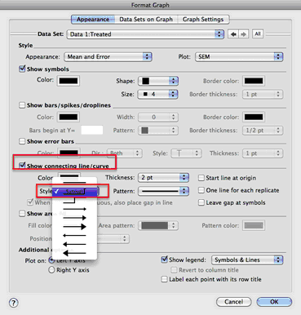Open the line Pattern dropdown

pos(163,191)
